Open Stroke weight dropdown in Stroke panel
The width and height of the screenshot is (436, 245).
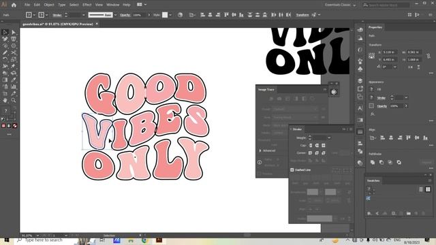[x=329, y=137]
